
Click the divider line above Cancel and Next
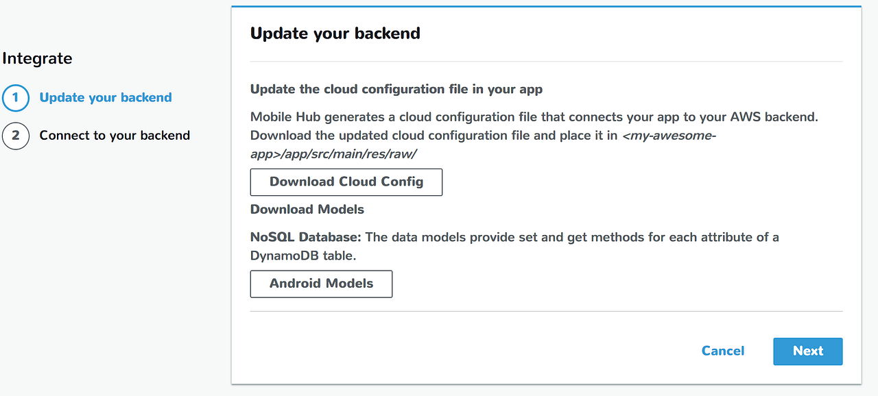546,311
